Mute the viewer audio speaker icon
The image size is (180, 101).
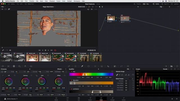tap(10, 50)
